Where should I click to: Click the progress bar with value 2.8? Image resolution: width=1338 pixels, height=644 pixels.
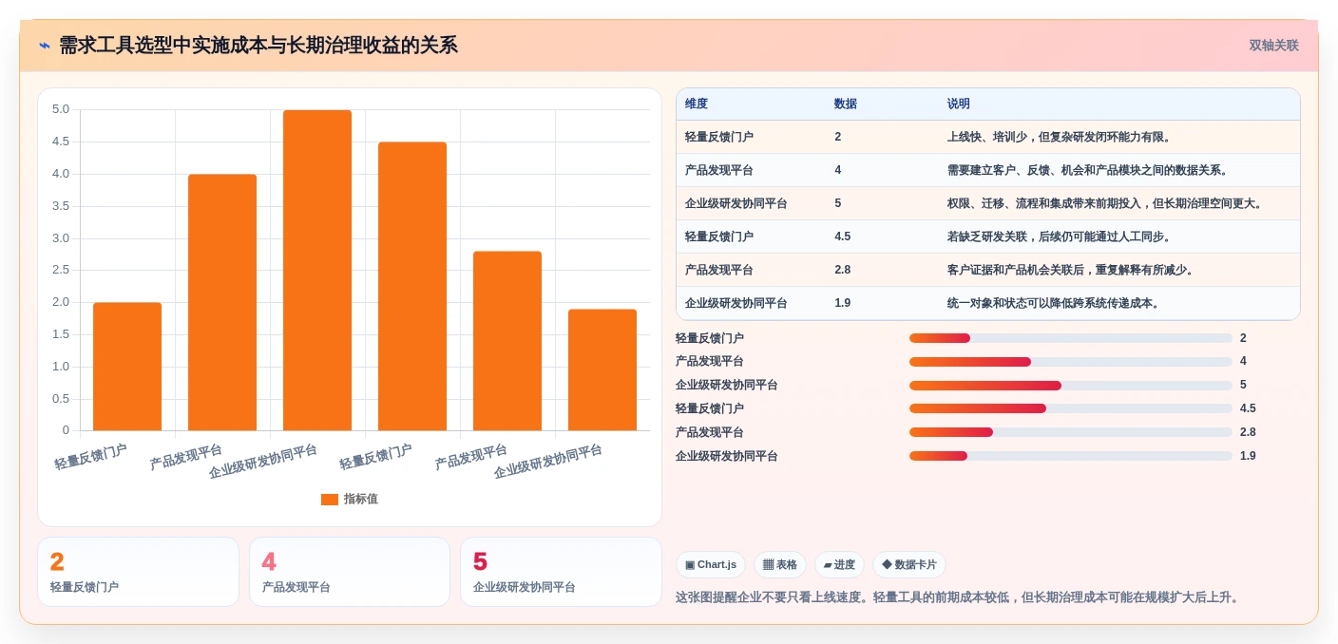1071,432
